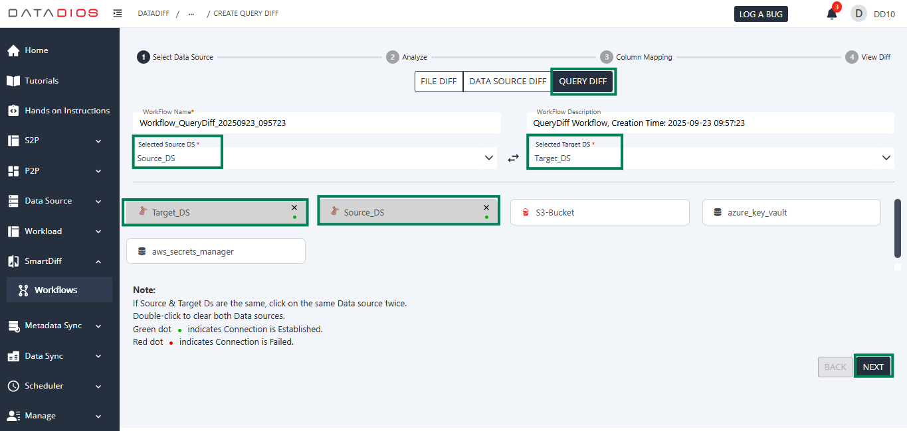
Task: Expand the Selected Target DS dropdown
Action: click(886, 158)
